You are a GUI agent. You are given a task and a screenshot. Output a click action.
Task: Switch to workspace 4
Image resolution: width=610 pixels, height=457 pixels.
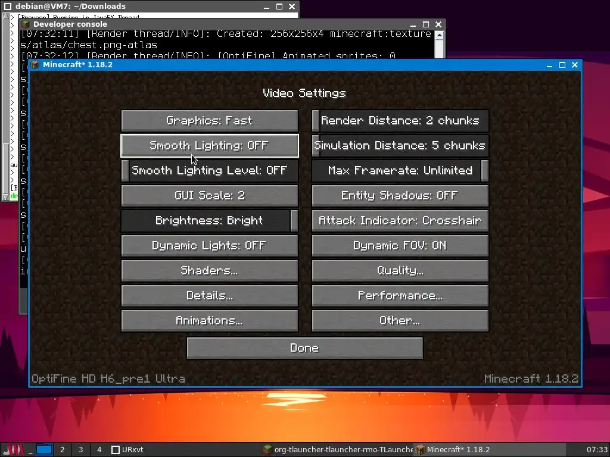[x=99, y=450]
